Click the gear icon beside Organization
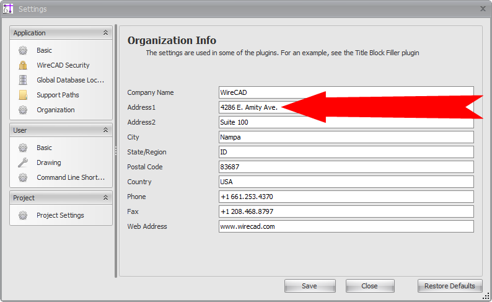The width and height of the screenshot is (492, 302). point(23,110)
